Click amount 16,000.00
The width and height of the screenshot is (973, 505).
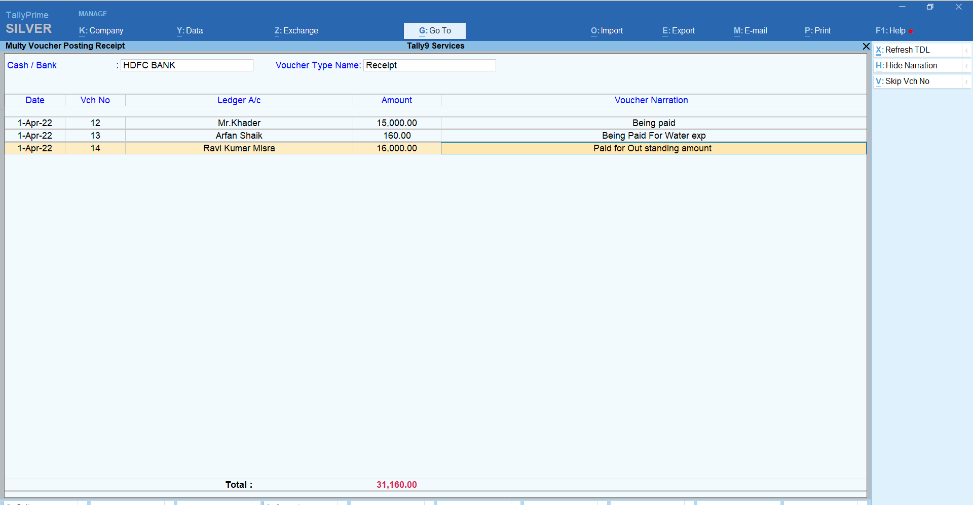(x=397, y=148)
